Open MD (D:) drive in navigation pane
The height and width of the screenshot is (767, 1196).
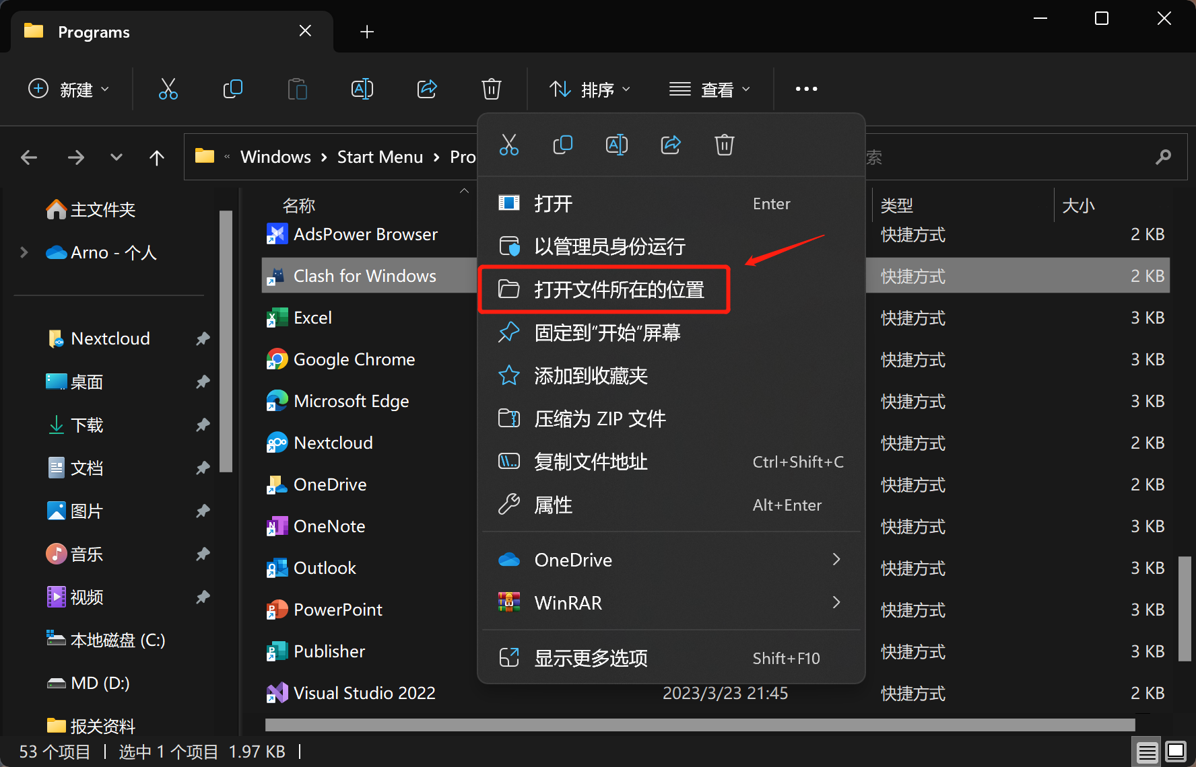pos(88,683)
